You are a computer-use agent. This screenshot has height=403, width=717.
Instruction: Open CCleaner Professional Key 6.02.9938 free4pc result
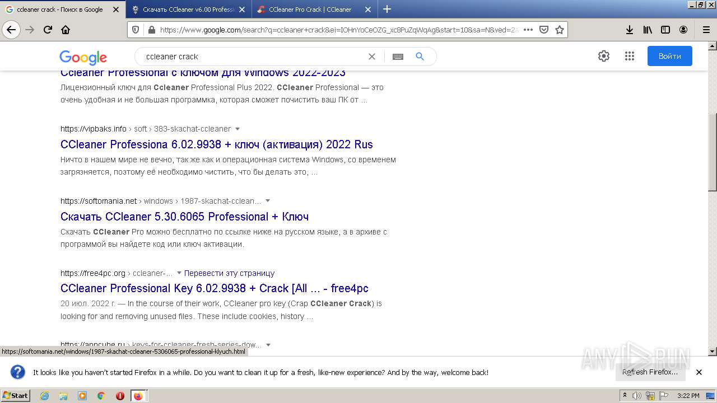tap(215, 288)
